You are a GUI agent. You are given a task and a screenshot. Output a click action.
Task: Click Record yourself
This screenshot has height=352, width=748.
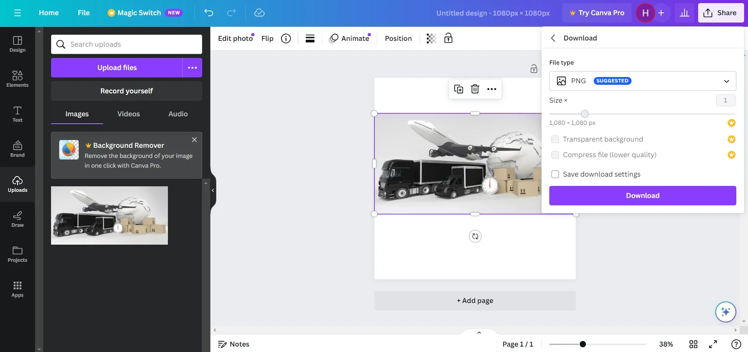click(126, 91)
